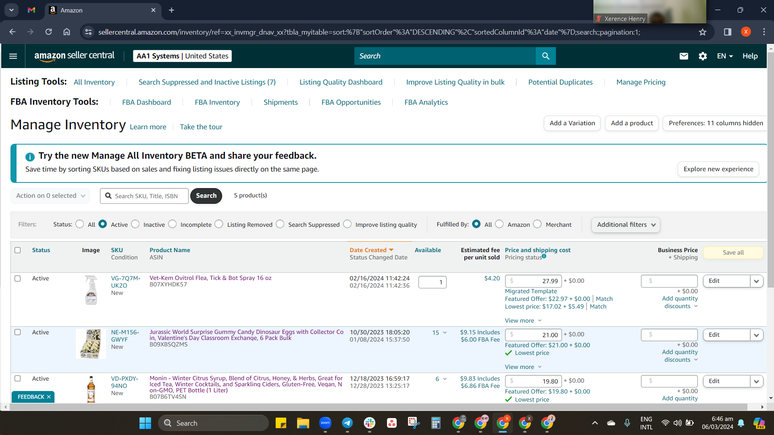The width and height of the screenshot is (774, 435).
Task: Expand View more under Jurassic World pricing
Action: click(x=523, y=367)
